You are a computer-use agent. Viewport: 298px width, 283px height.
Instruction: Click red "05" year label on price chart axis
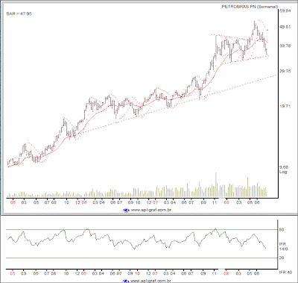(13, 202)
